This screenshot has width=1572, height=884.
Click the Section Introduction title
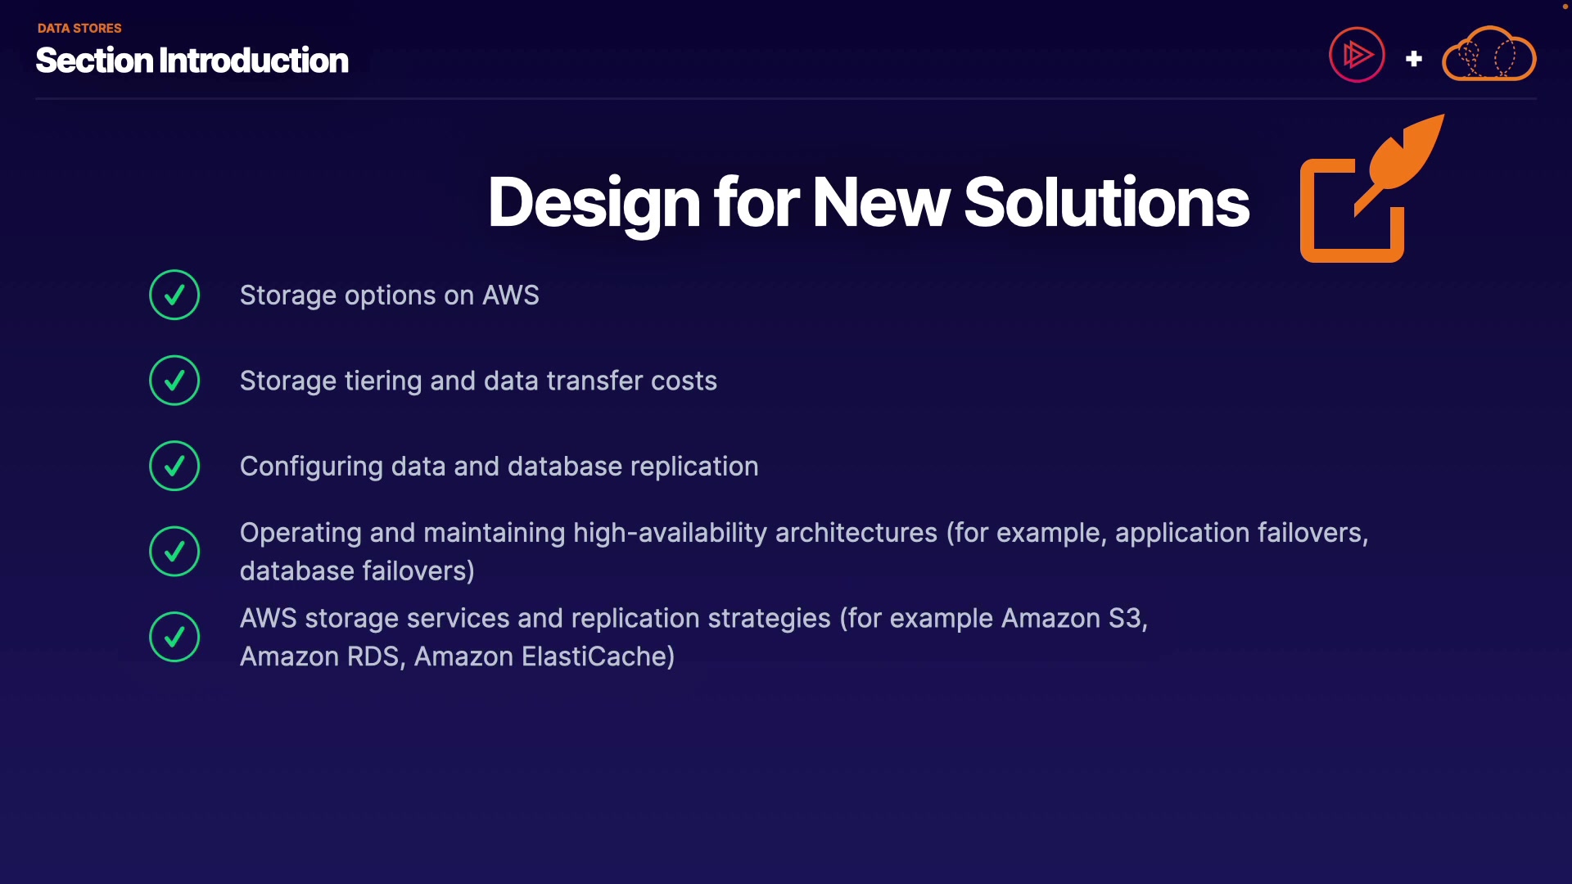[192, 61]
